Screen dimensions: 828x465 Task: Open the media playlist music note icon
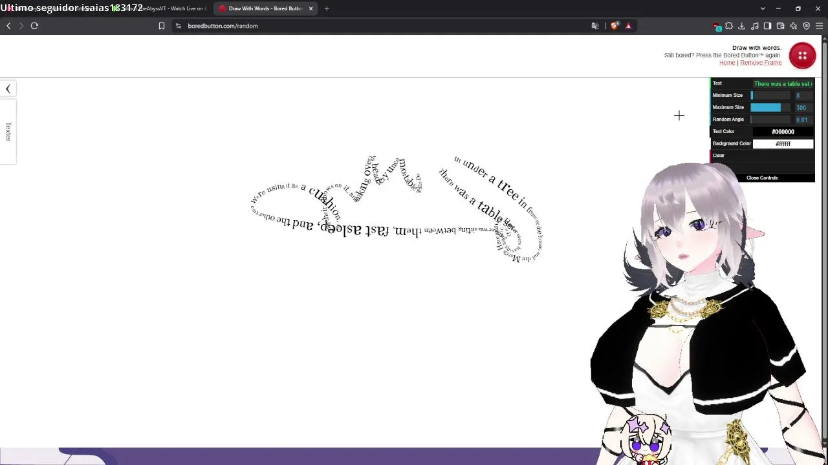(755, 26)
